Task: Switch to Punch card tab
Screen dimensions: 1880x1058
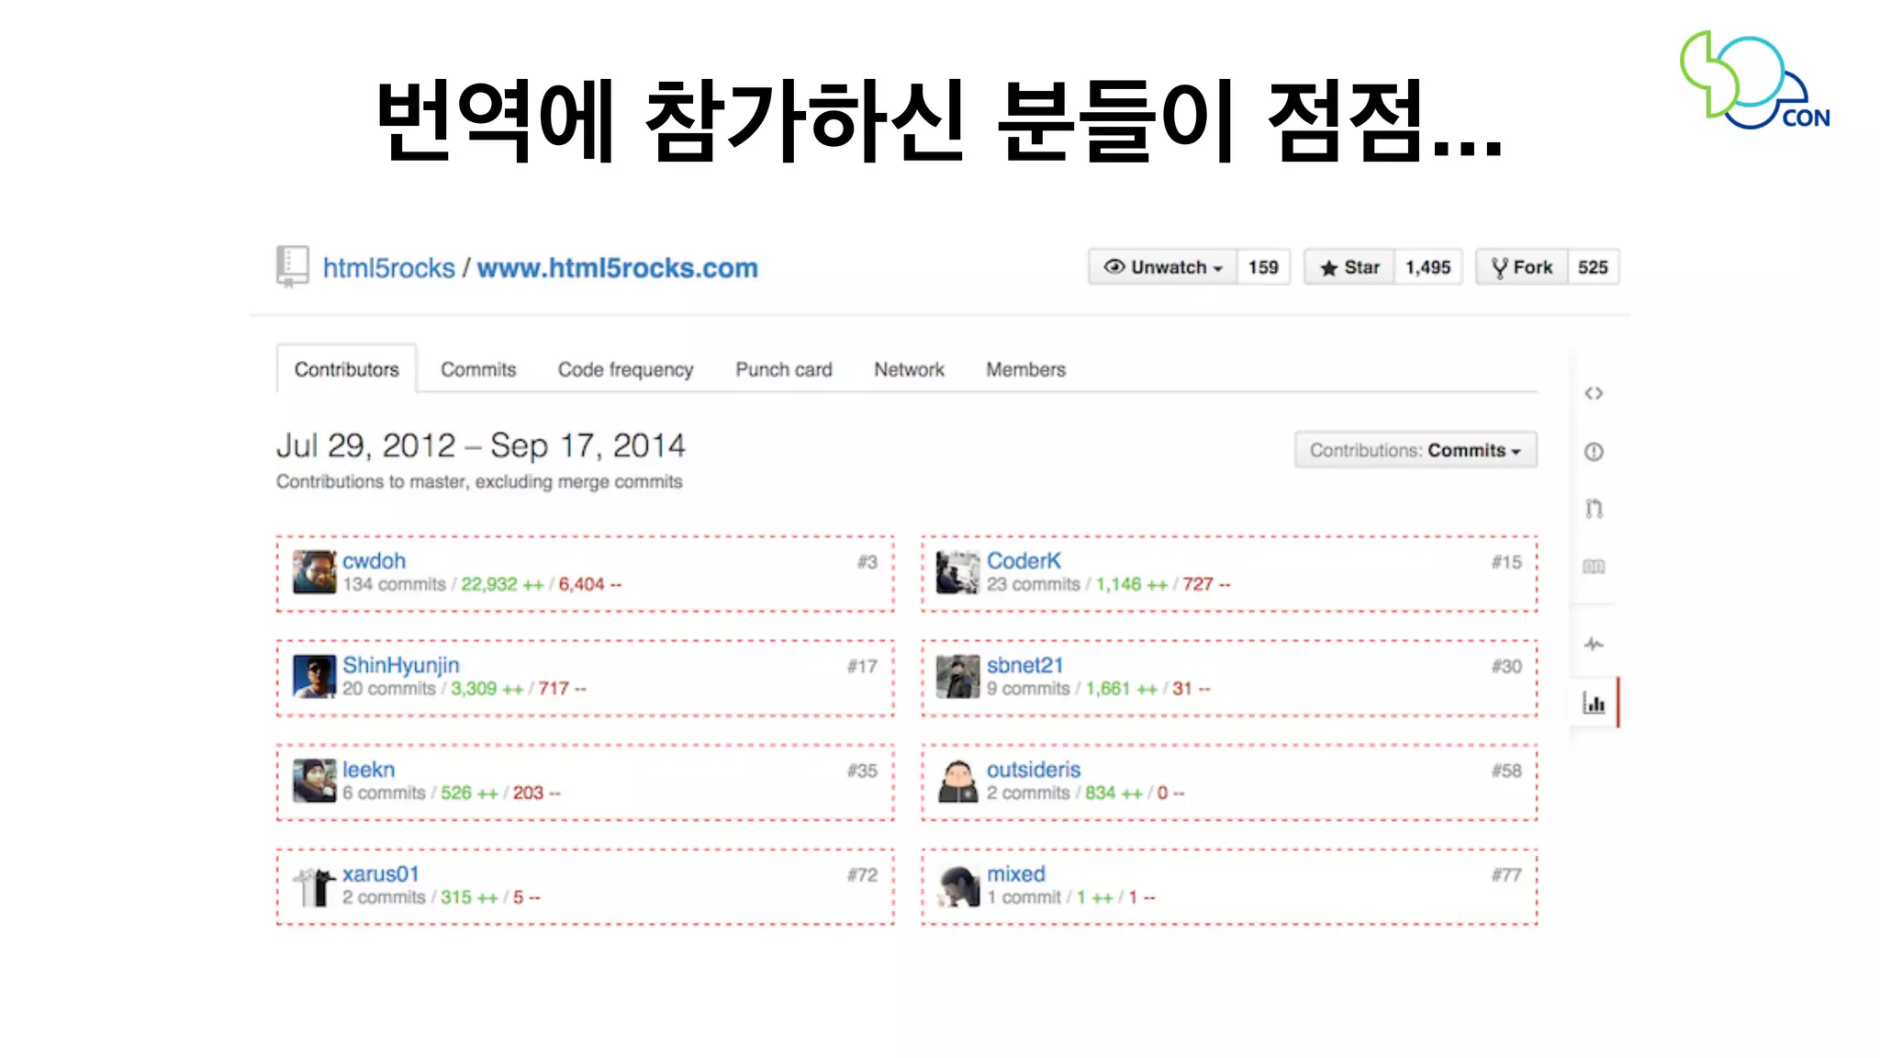Action: 784,369
